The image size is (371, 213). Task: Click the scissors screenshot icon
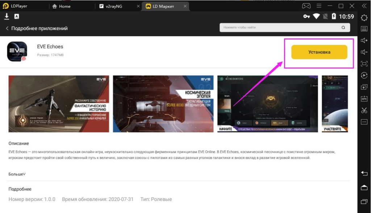click(364, 110)
